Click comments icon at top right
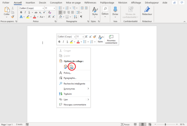187x126 pixels. tap(182, 3)
